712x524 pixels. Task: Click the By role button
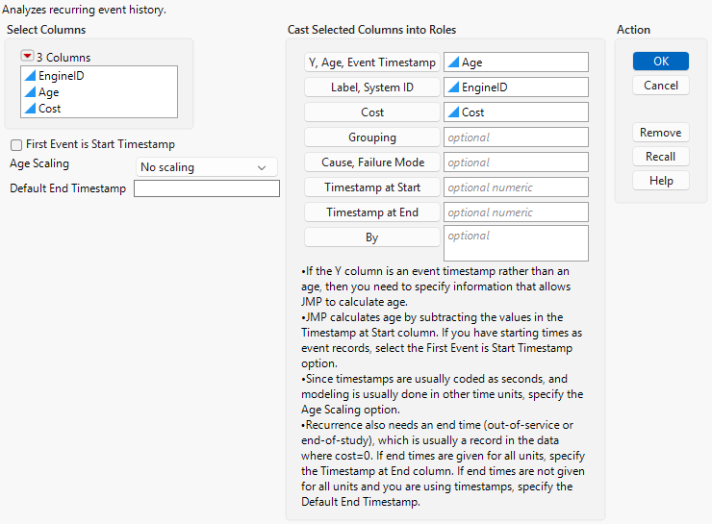371,237
